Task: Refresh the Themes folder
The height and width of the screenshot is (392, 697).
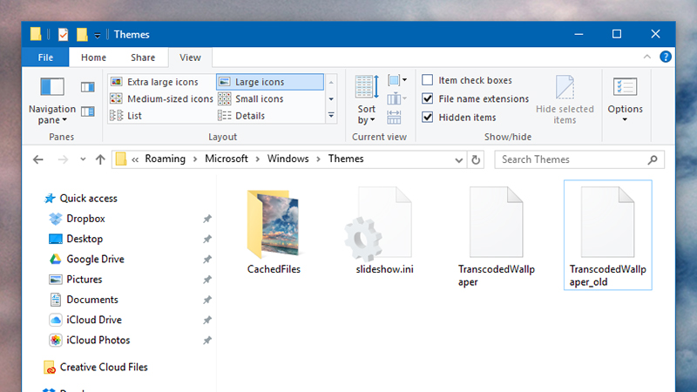Action: pos(476,160)
